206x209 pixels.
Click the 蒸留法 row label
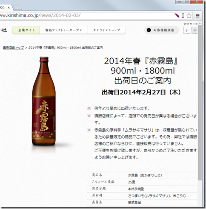click(97, 202)
